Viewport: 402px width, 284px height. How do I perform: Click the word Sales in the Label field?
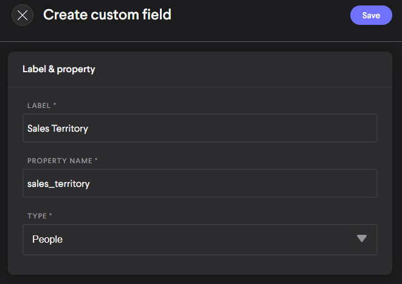coord(38,128)
